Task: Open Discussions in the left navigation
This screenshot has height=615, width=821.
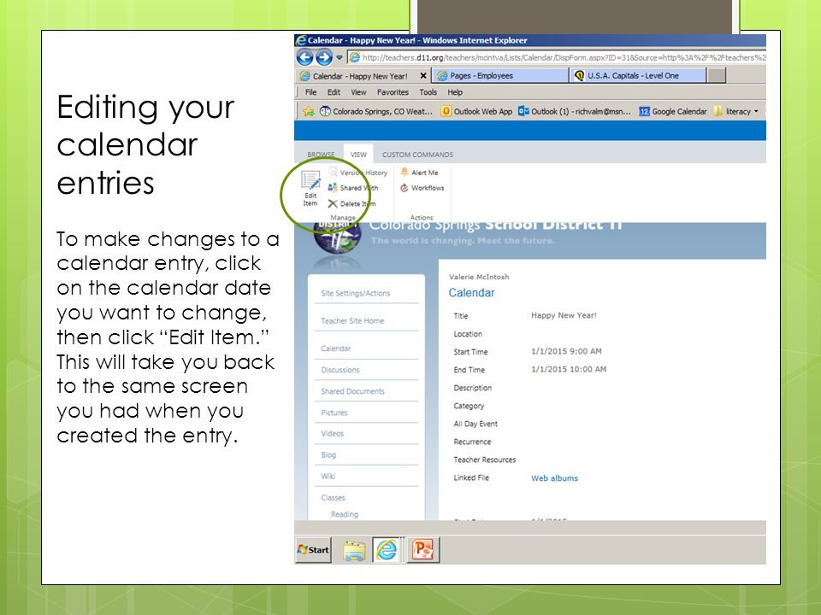Action: 340,370
